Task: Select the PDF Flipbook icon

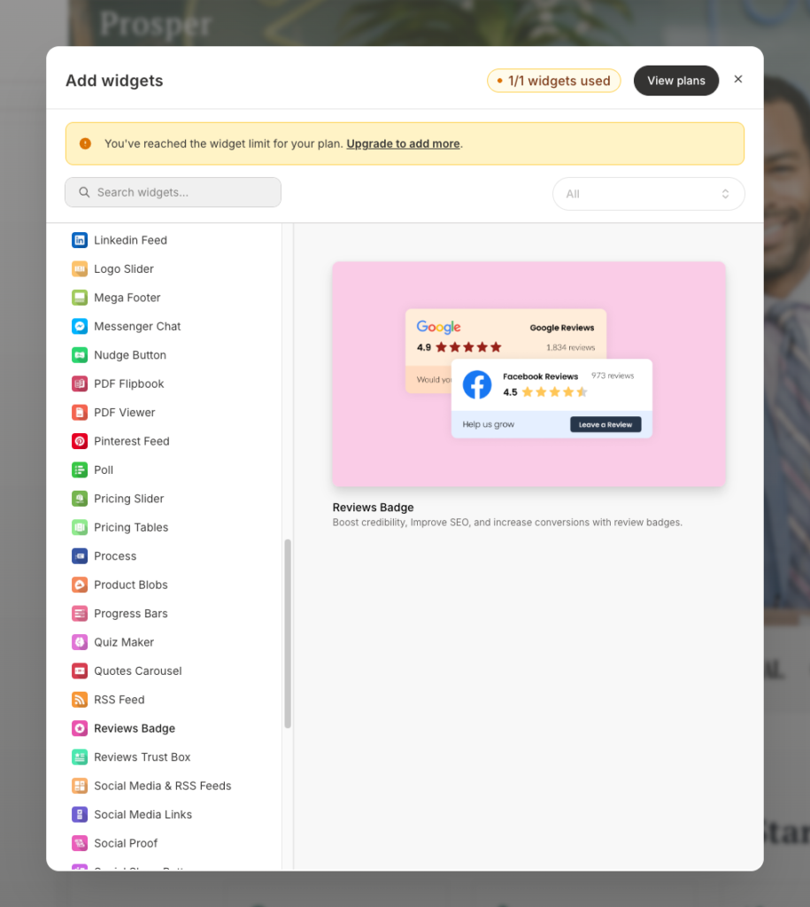Action: pyautogui.click(x=79, y=384)
